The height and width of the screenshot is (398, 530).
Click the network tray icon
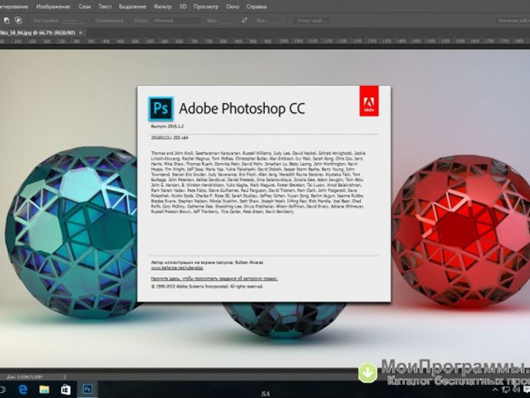point(506,390)
